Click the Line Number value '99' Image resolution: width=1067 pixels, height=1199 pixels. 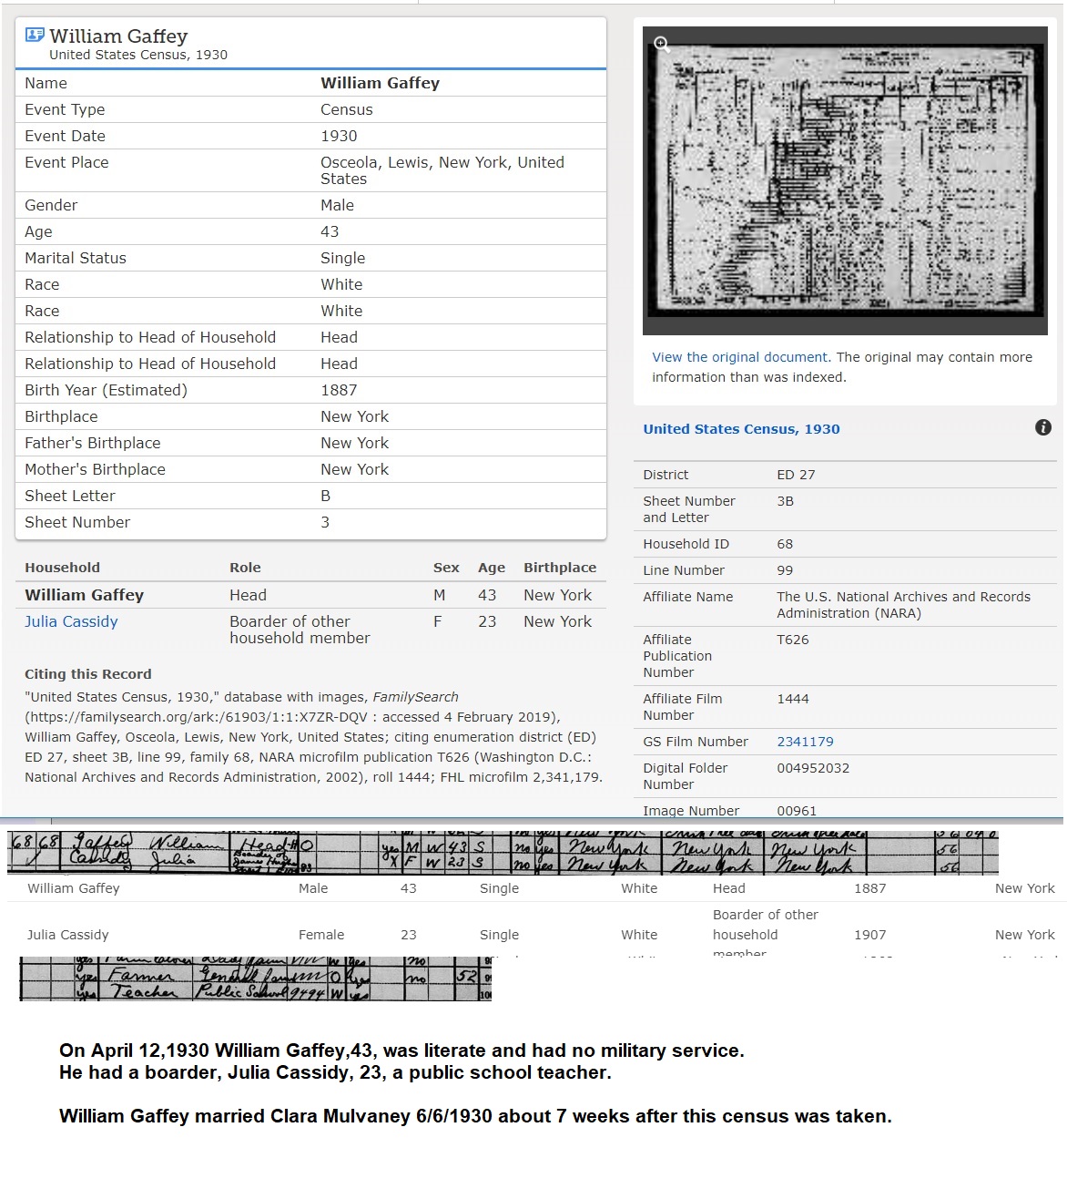coord(785,570)
